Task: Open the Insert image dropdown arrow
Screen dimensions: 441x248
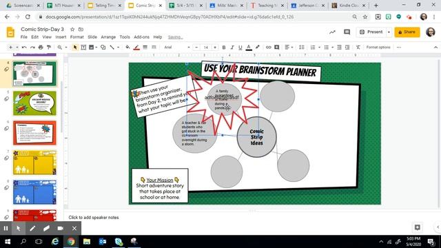Action: pos(96,48)
